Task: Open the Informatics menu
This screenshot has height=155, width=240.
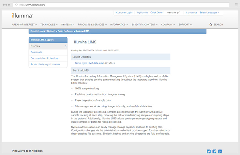Action: [119, 24]
